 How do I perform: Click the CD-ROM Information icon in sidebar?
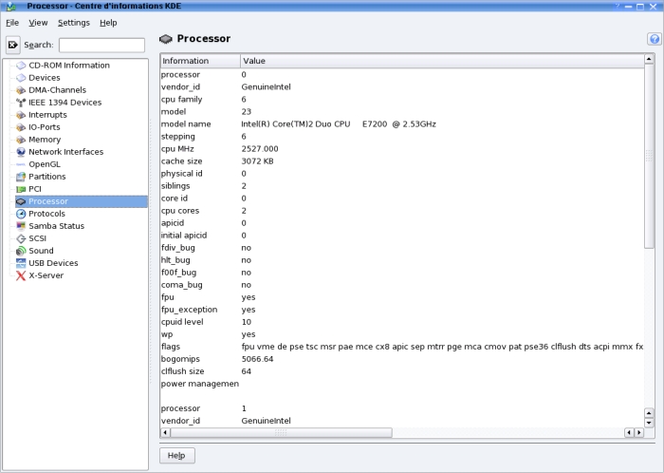coord(21,66)
